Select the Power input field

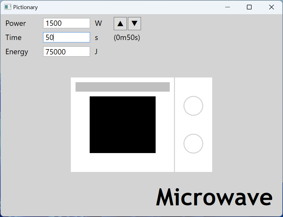[x=66, y=23]
